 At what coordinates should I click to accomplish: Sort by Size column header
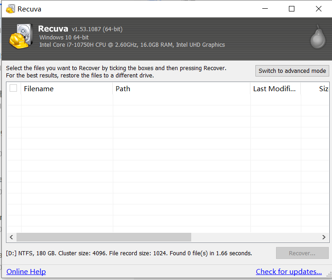coord(315,89)
